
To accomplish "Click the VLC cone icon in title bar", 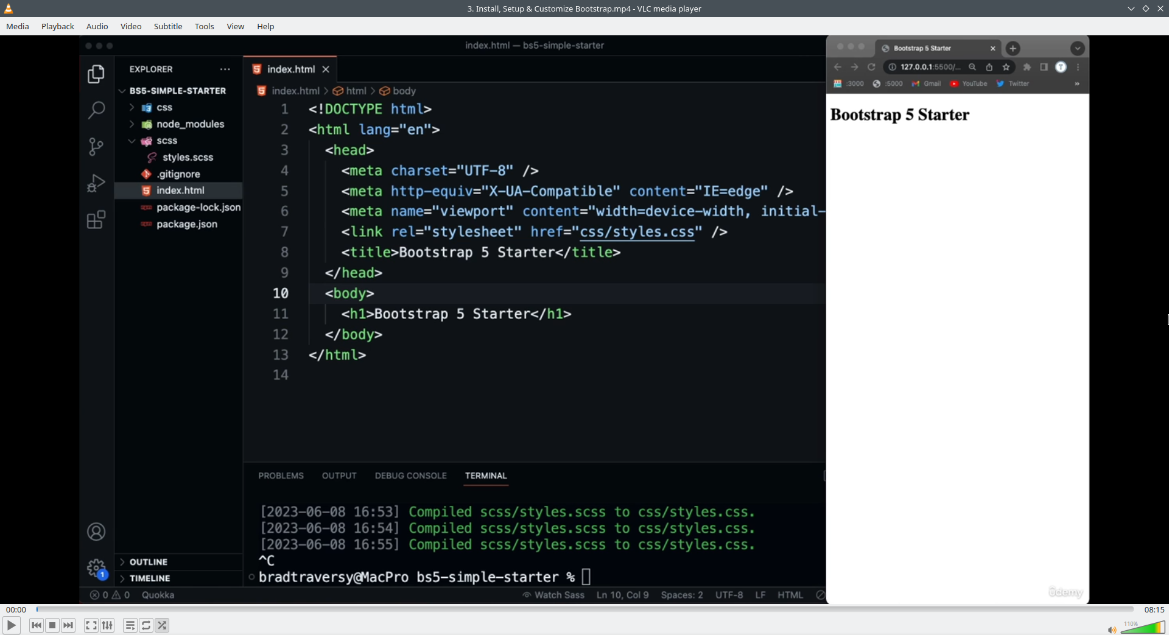I will pyautogui.click(x=9, y=9).
